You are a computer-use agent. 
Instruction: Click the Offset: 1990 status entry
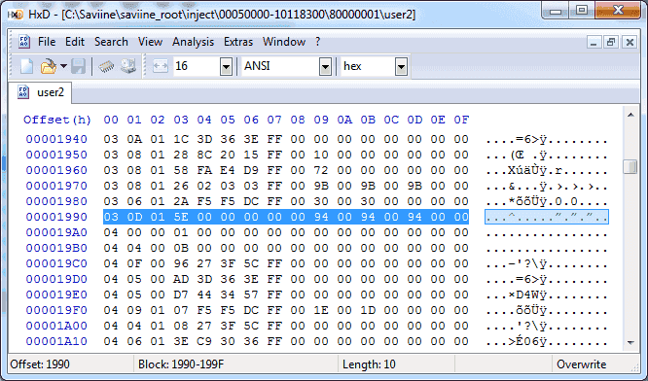[40, 364]
